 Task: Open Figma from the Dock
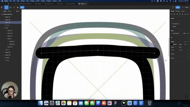115,103
